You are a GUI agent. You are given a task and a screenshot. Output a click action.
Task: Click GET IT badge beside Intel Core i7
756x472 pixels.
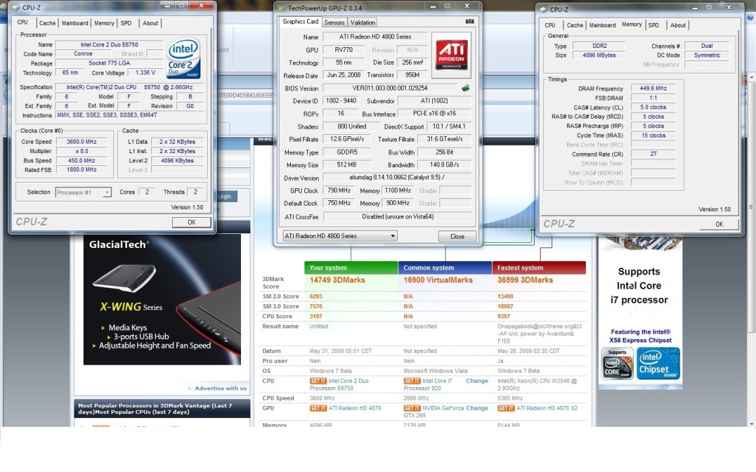pos(412,381)
